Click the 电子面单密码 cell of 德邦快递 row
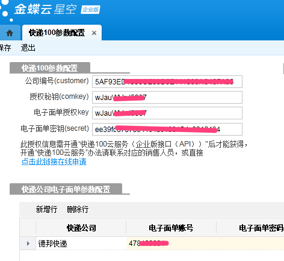The image size is (284, 261). click(250, 244)
